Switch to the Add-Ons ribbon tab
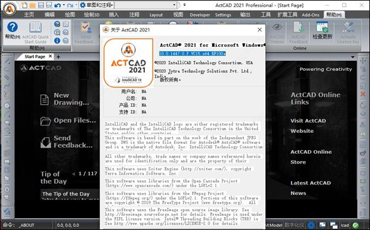 pyautogui.click(x=311, y=15)
